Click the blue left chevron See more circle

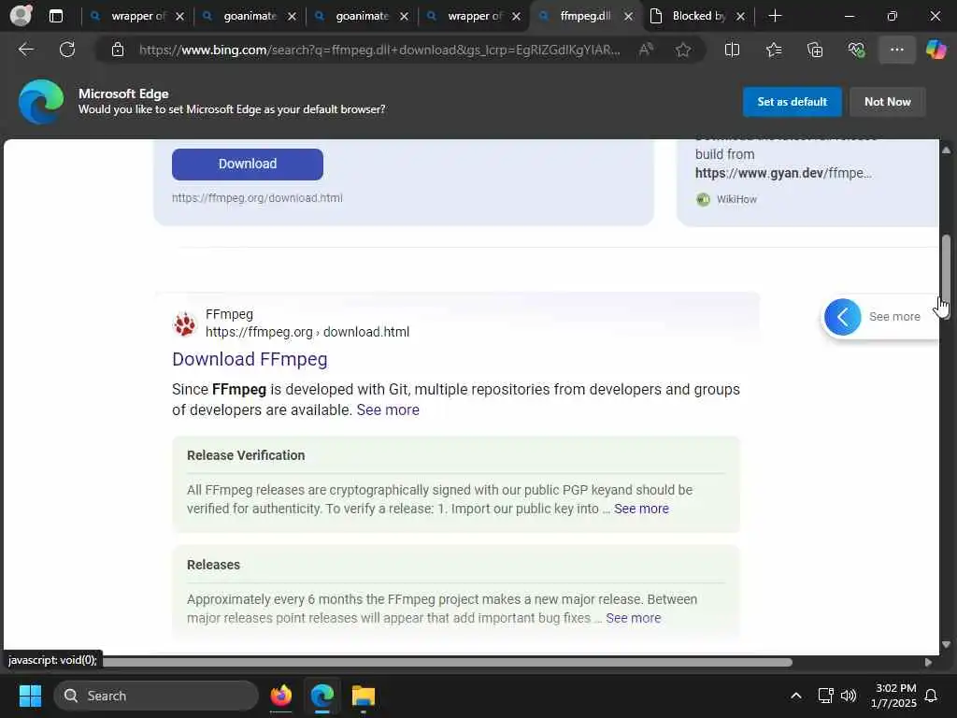pyautogui.click(x=842, y=316)
